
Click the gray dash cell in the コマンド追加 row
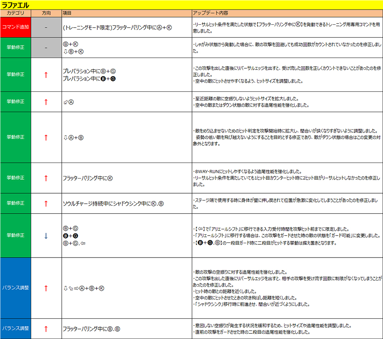(x=46, y=27)
